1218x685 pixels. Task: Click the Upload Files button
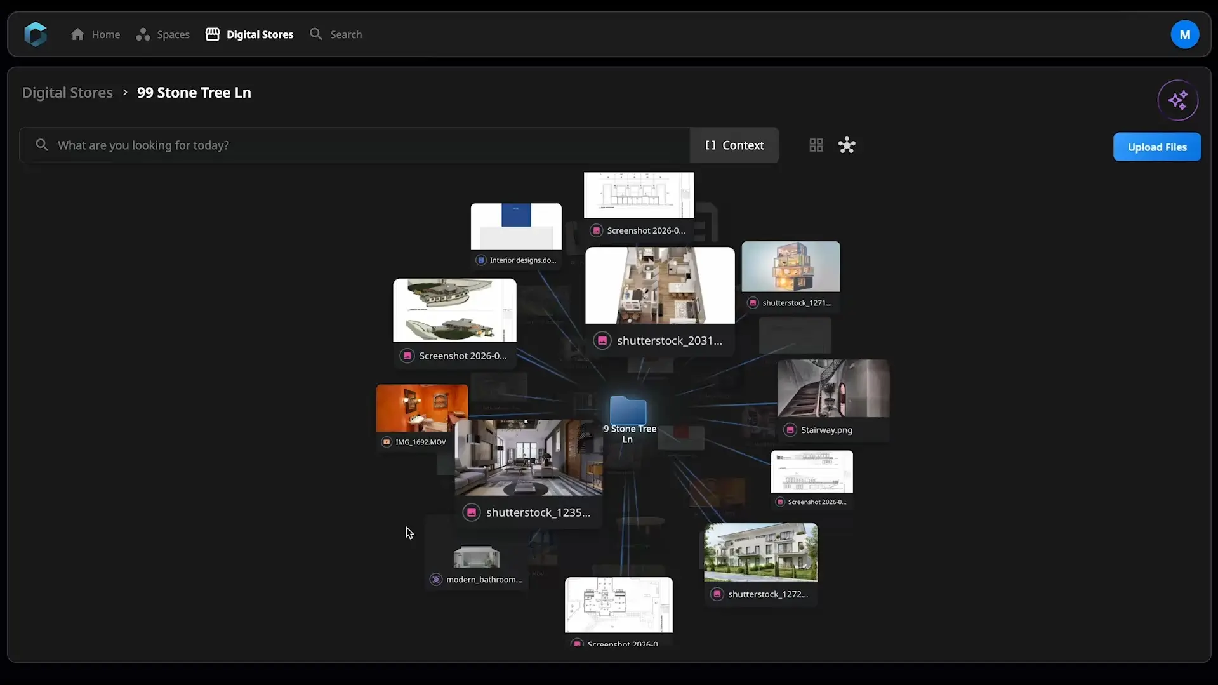(1156, 147)
